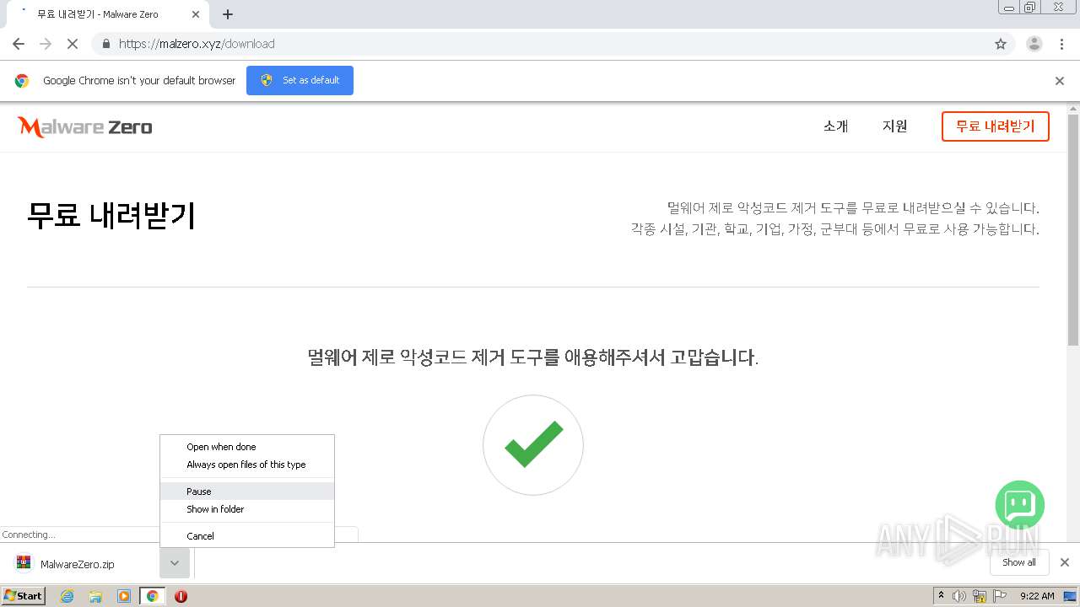Show hidden system tray icons

point(941,596)
